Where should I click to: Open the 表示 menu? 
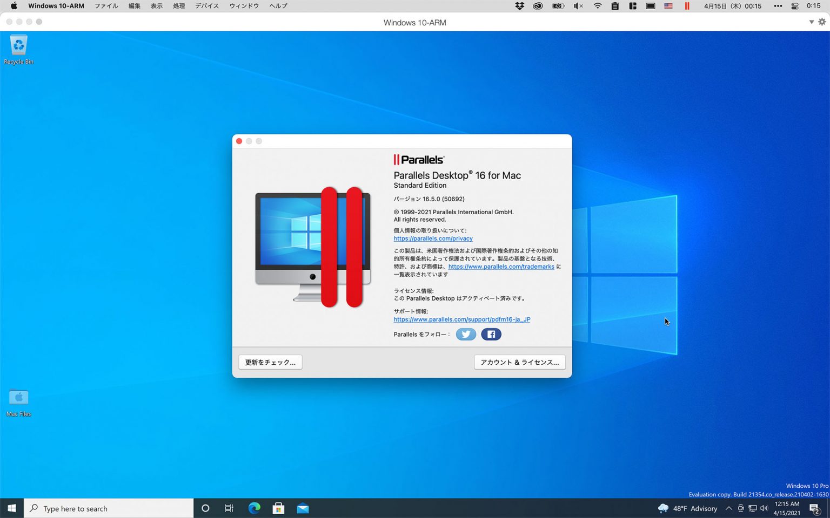(157, 6)
